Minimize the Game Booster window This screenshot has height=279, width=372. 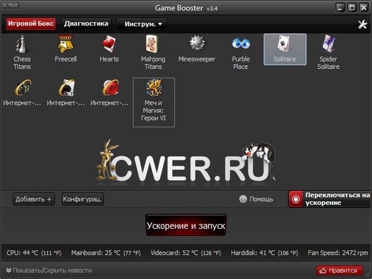[340, 7]
